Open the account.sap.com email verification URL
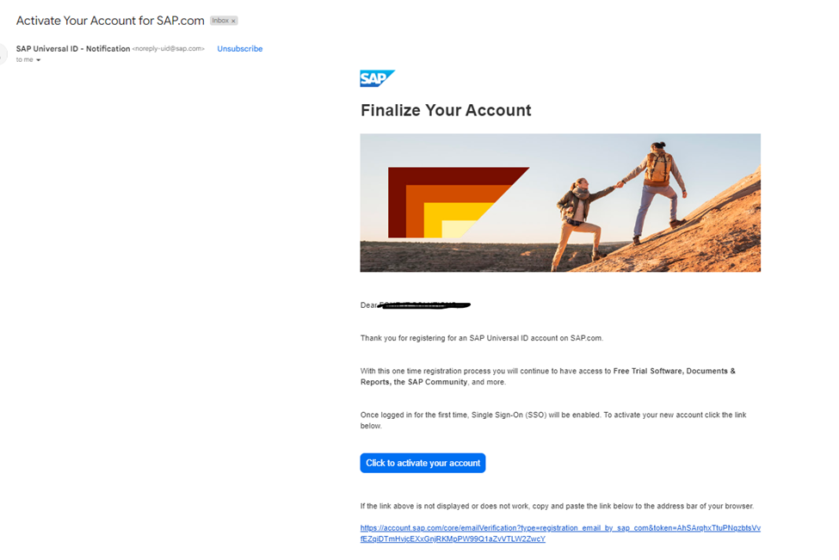This screenshot has width=839, height=560. [560, 533]
